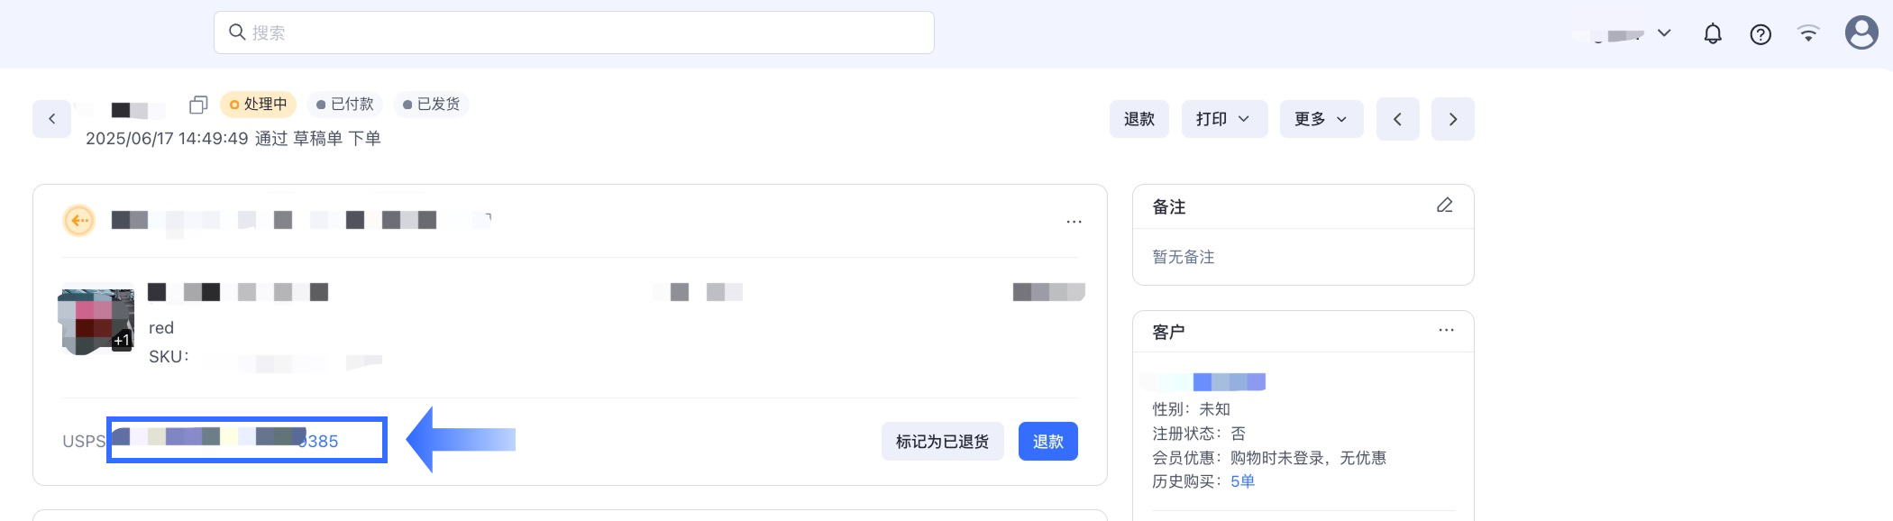Click 标记为已退货 button
The image size is (1893, 521).
click(942, 442)
